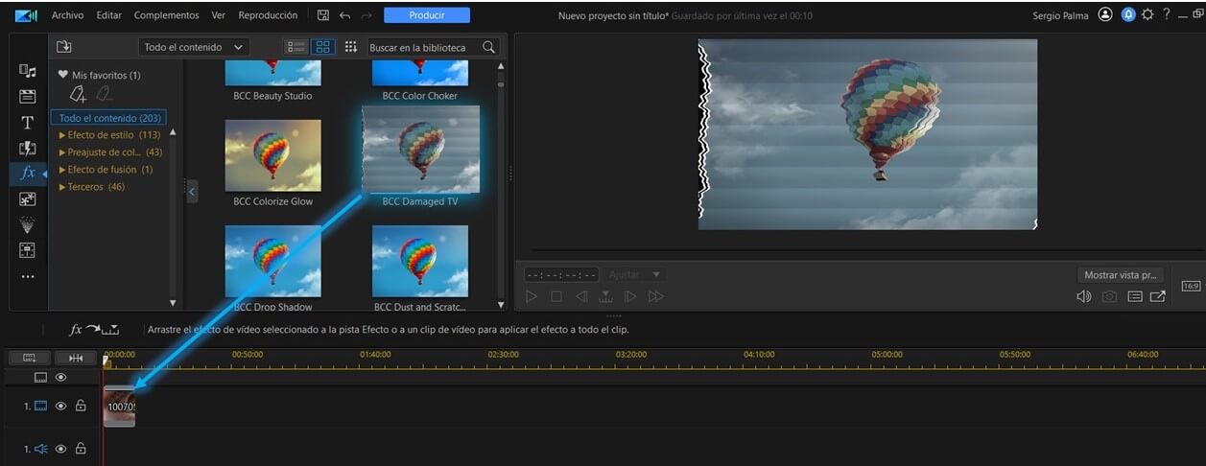Toggle visibility eye of video track 1
This screenshot has height=466, width=1206.
coord(61,407)
